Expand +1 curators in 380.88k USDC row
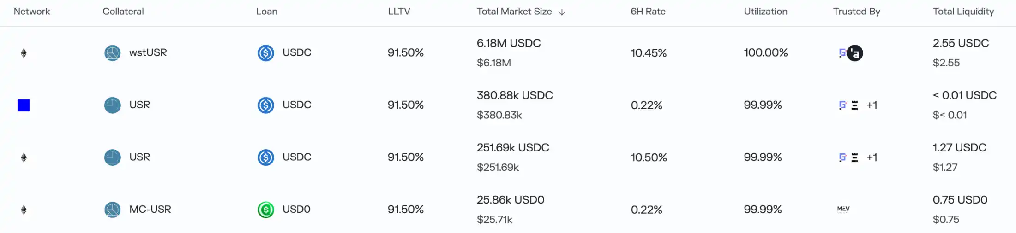Image resolution: width=1016 pixels, height=233 pixels. click(x=872, y=105)
